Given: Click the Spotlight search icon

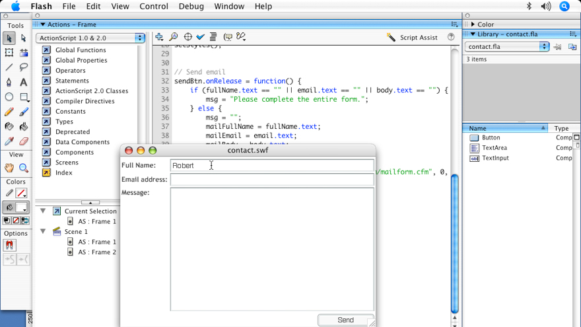Looking at the screenshot, I should [564, 7].
